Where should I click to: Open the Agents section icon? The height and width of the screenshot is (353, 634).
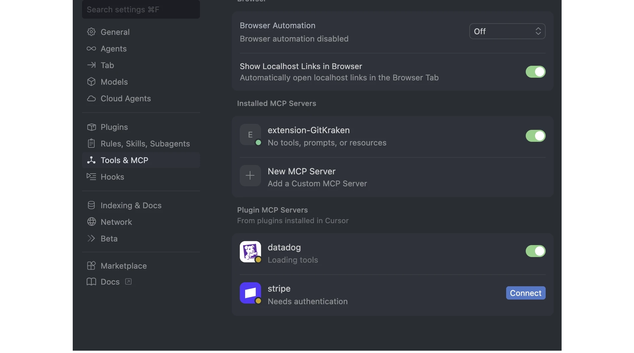coord(91,48)
